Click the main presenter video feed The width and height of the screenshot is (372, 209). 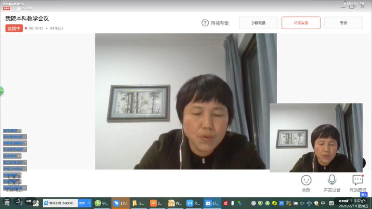pos(182,102)
